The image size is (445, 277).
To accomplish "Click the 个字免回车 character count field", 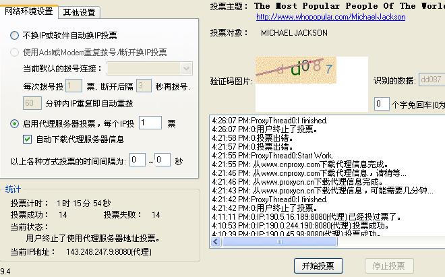I will [382, 104].
